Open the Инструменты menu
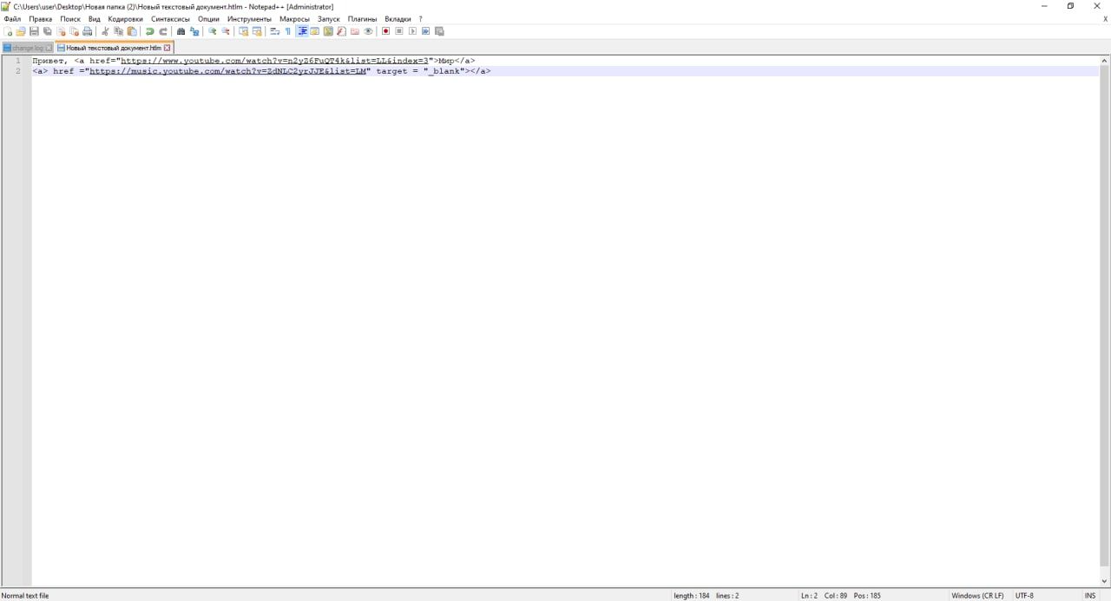This screenshot has width=1111, height=601. coord(249,18)
